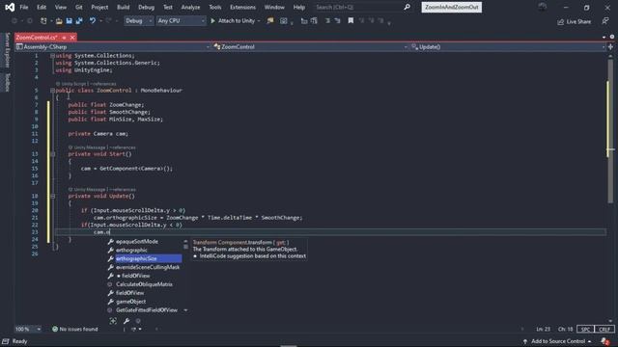Click Add to Source Control
Viewport: 618px width, 347px height.
coord(557,341)
